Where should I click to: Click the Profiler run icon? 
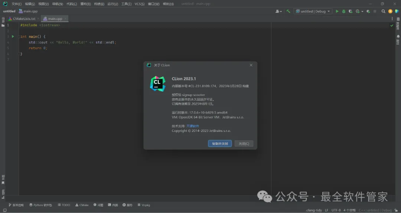coord(358,11)
